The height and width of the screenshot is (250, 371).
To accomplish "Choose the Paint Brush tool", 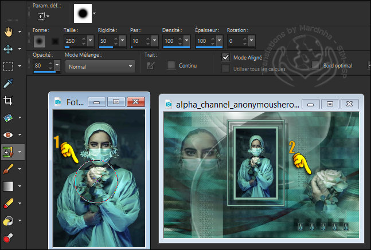I will (8, 169).
